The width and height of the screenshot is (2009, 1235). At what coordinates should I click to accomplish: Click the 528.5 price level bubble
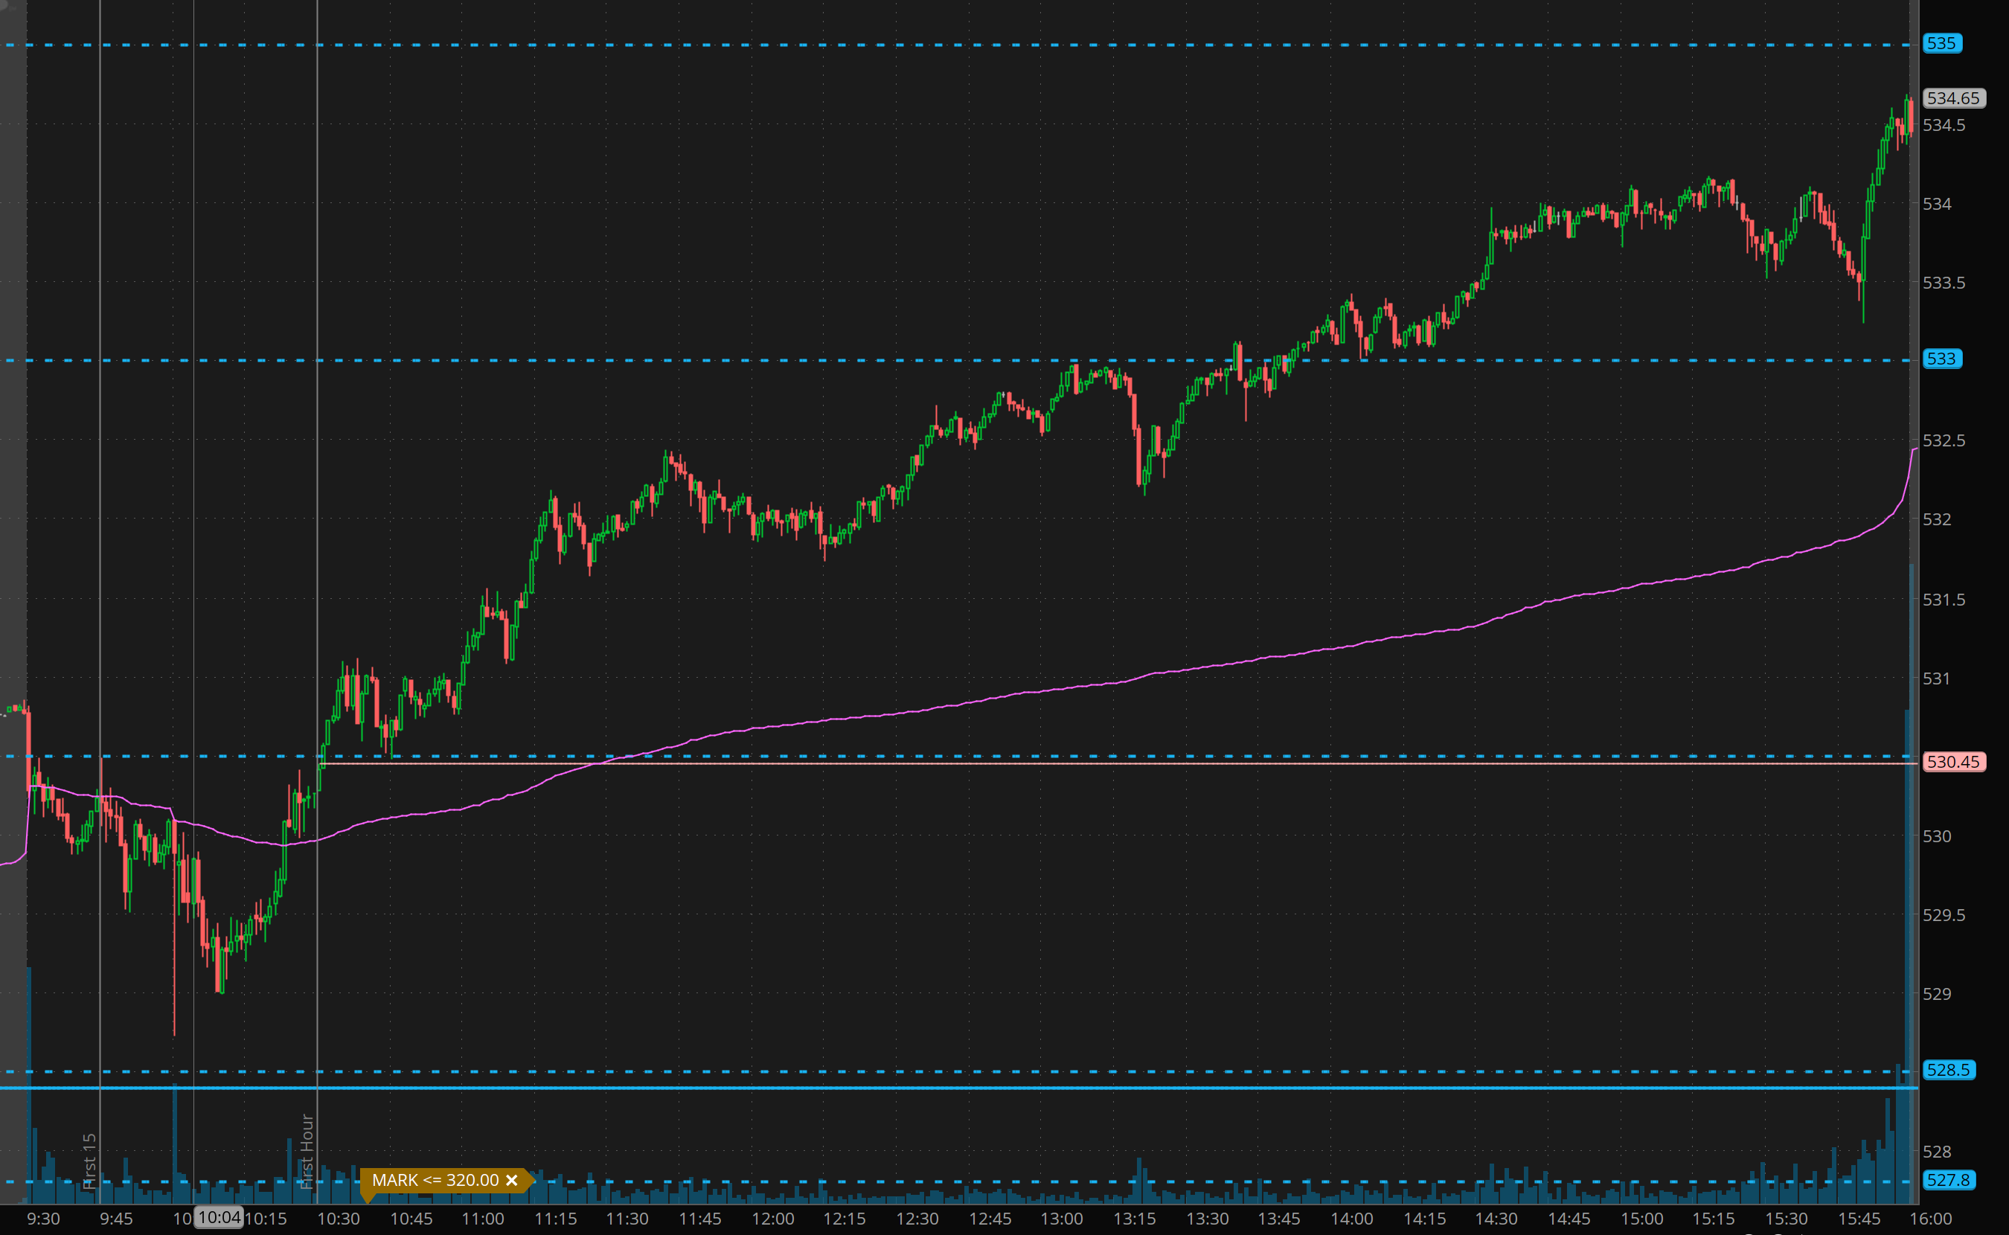[1948, 1070]
